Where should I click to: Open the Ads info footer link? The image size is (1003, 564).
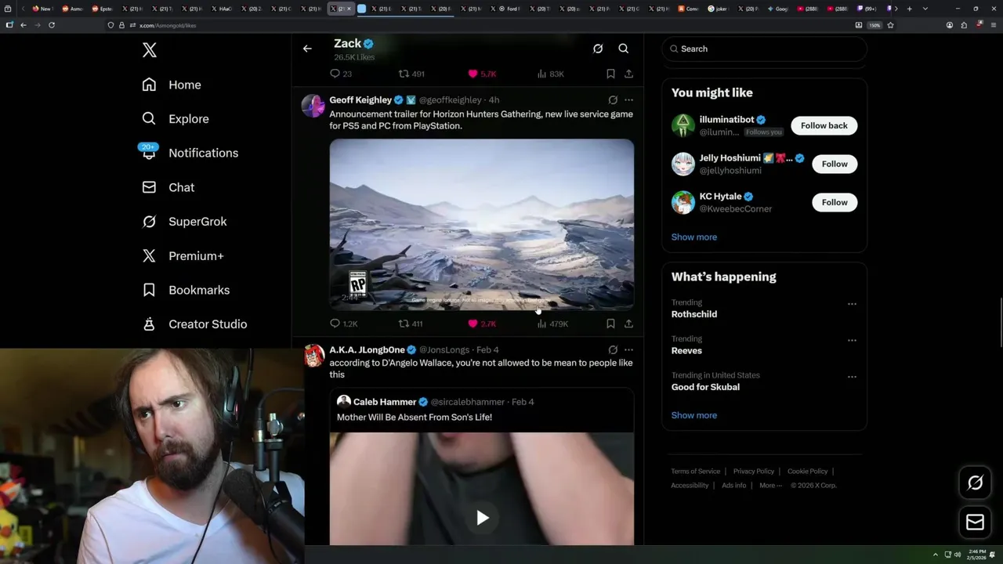tap(733, 485)
